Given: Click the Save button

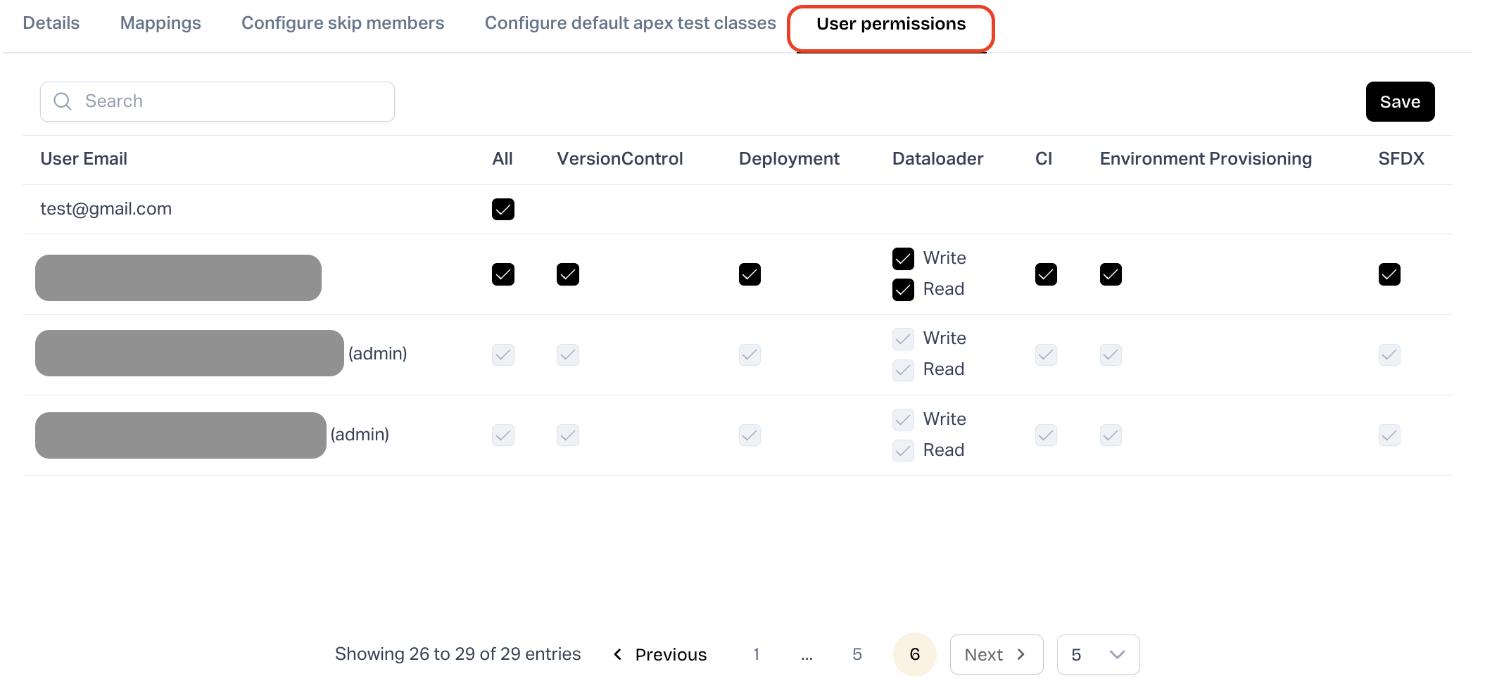Looking at the screenshot, I should pyautogui.click(x=1400, y=102).
